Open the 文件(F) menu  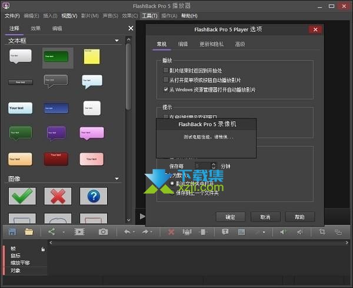click(x=12, y=16)
